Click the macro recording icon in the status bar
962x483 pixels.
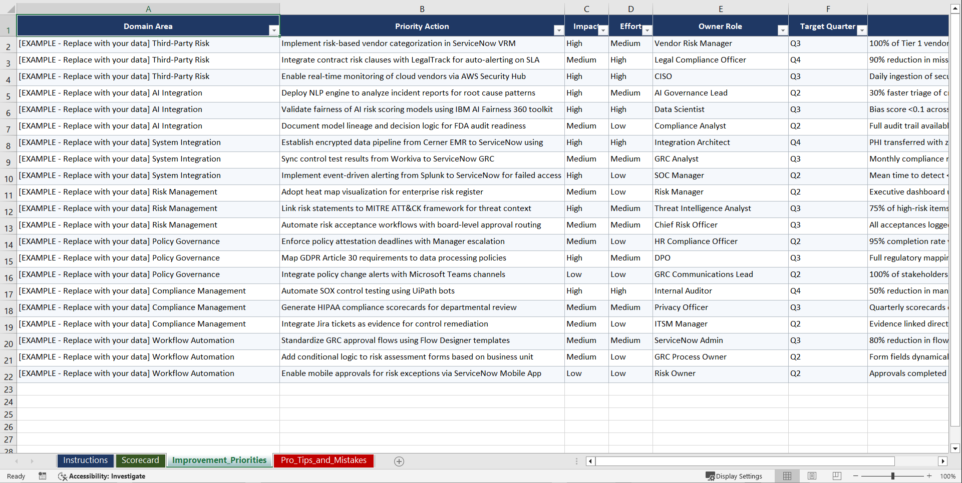click(x=43, y=476)
